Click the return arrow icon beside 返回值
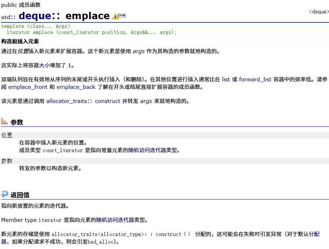329x249 pixels. [5, 194]
